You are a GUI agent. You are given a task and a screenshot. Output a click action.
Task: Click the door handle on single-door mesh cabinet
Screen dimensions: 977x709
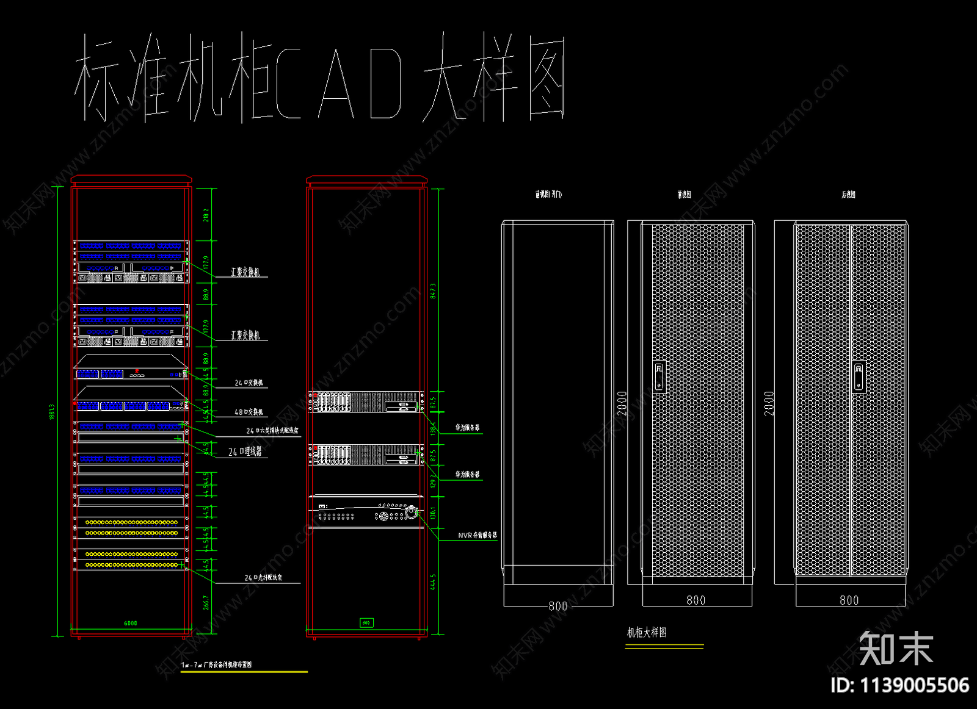coord(659,375)
